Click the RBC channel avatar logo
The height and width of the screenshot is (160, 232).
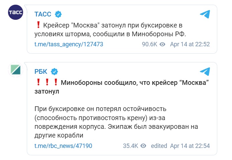pyautogui.click(x=15, y=69)
